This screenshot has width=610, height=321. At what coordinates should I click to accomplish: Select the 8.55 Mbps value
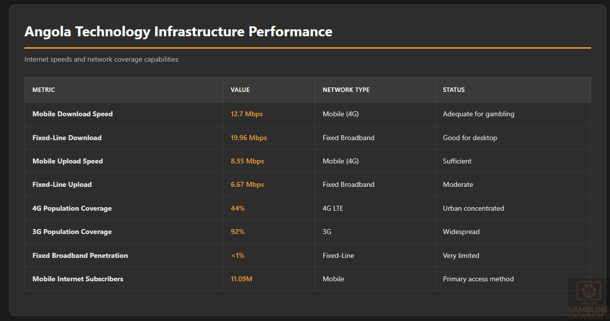(x=247, y=161)
